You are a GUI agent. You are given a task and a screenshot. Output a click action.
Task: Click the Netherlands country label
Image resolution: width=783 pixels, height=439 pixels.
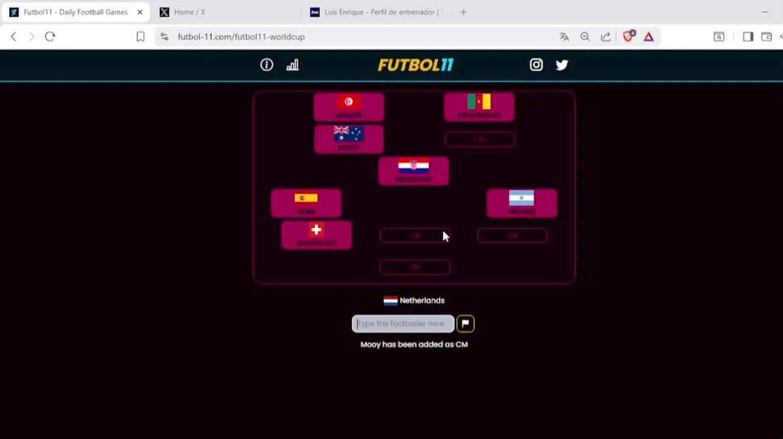(414, 301)
